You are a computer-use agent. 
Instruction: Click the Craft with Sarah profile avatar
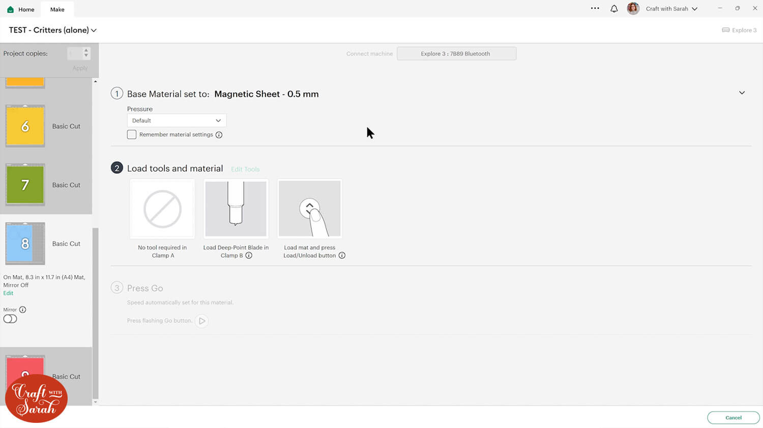pos(633,9)
